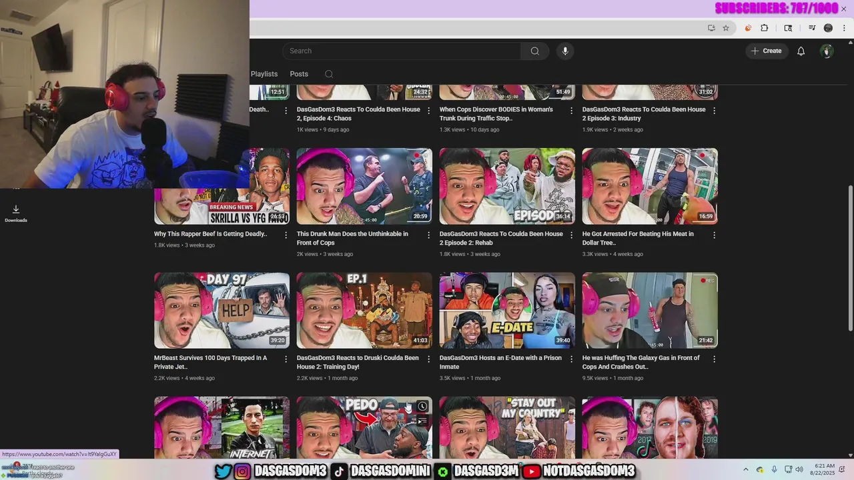Open DAY 97 MrBeast thumbnail
Screen dimensions: 854x480
(x=222, y=311)
